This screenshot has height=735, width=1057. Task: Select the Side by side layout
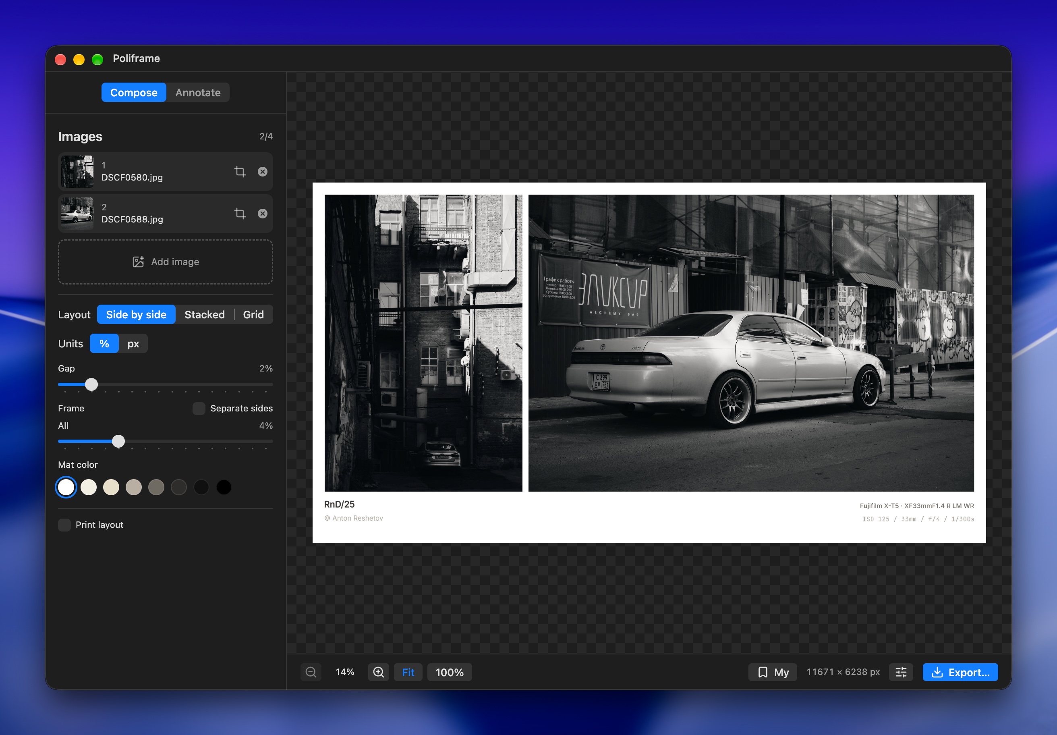point(136,315)
